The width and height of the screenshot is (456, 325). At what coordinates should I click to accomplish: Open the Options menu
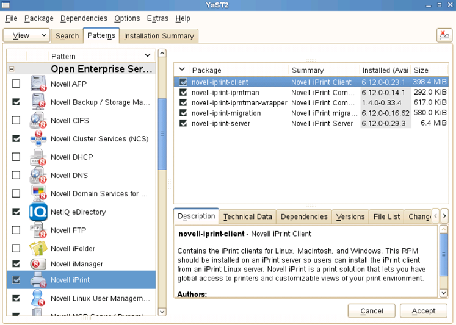click(x=127, y=18)
